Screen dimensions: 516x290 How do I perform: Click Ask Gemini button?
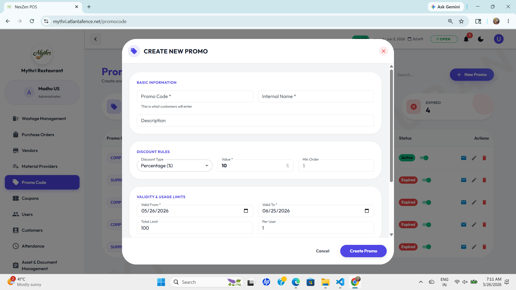446,7
